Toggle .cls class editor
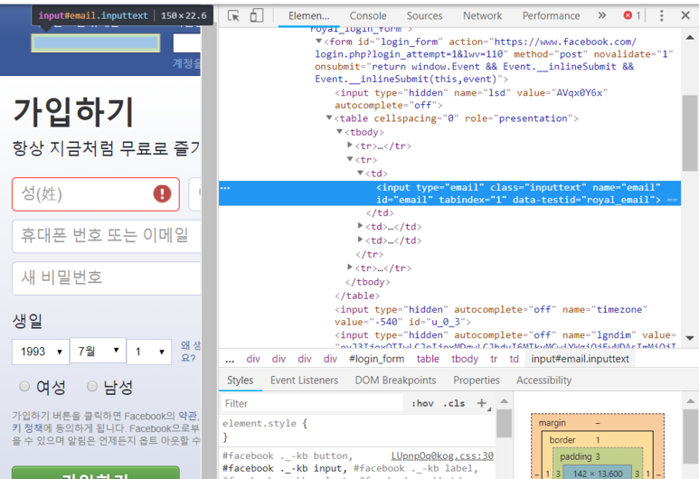The height and width of the screenshot is (479, 699). 454,403
